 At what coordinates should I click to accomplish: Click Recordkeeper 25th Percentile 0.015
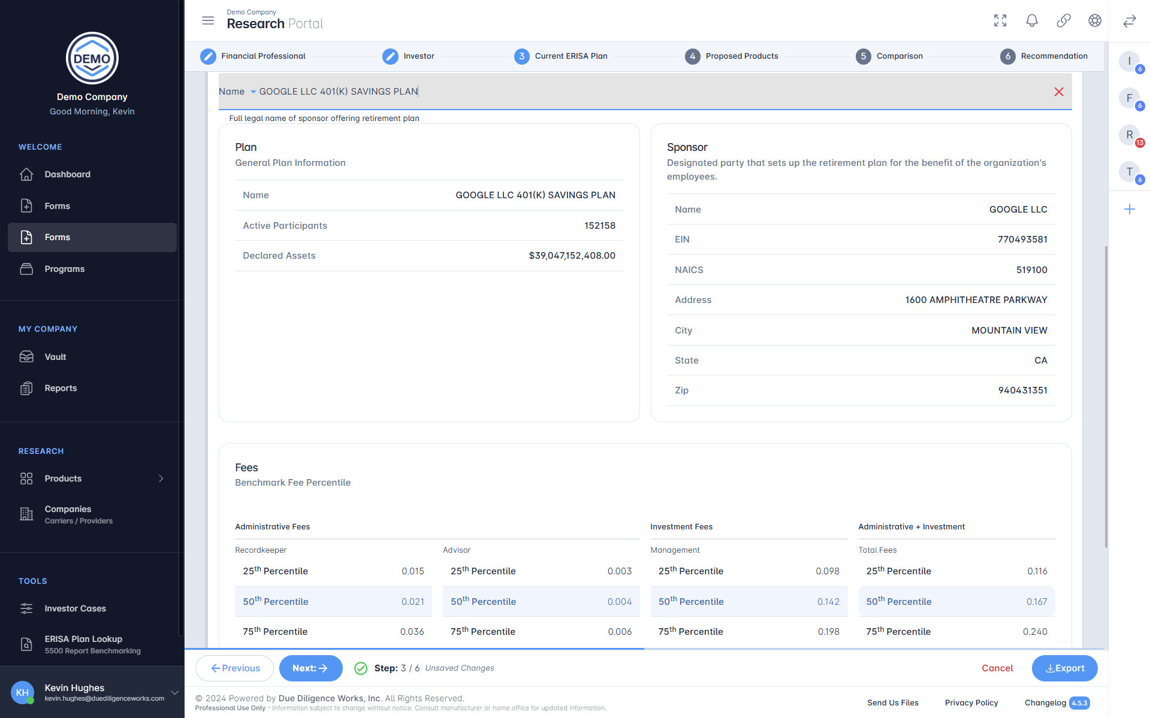(x=413, y=571)
